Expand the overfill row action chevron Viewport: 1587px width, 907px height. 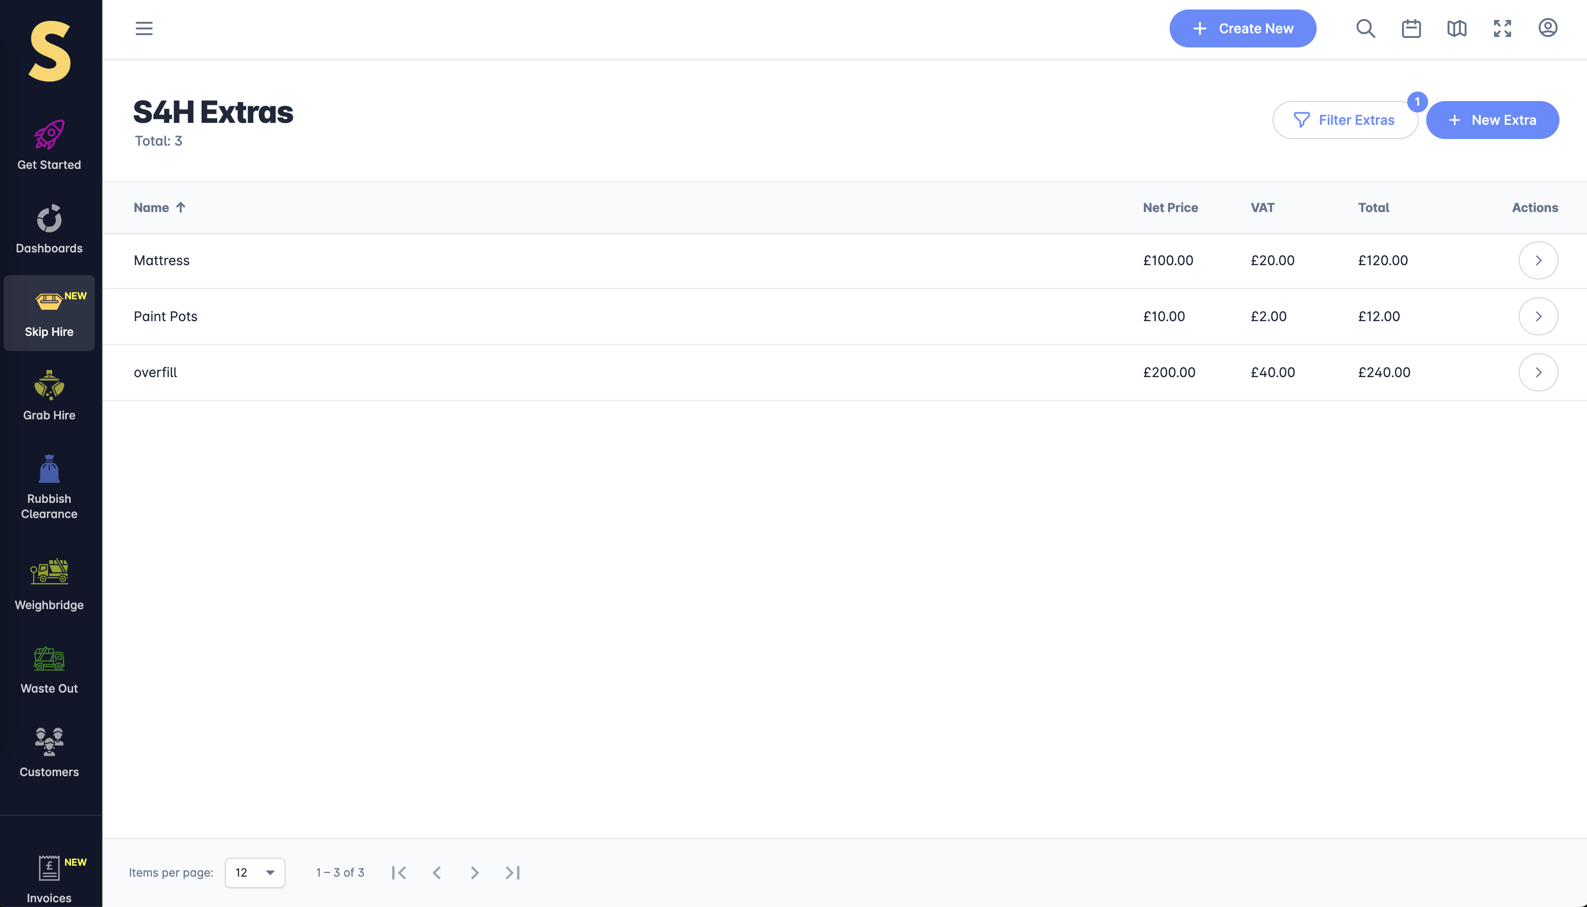pos(1538,372)
